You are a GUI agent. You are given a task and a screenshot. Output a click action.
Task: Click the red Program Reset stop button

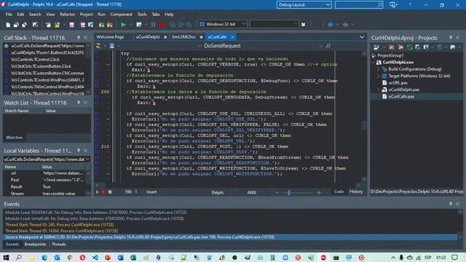pos(162,25)
